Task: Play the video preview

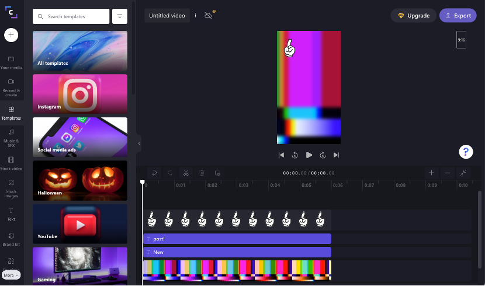Action: [309, 155]
